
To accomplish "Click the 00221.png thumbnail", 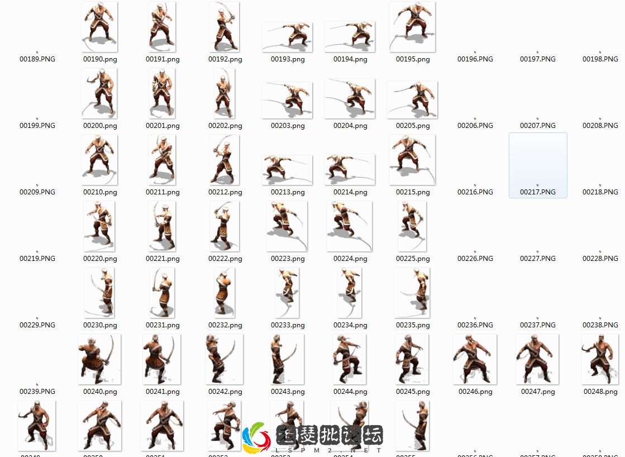I will point(162,226).
